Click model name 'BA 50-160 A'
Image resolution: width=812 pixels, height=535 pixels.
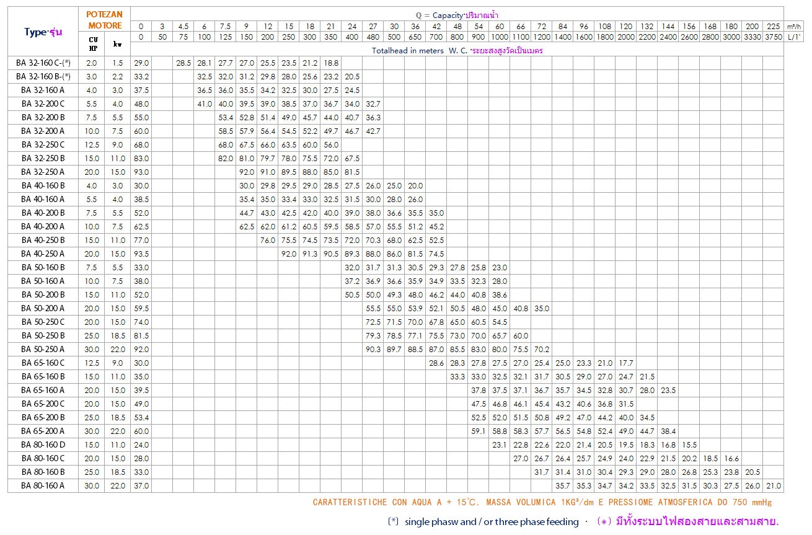43,281
